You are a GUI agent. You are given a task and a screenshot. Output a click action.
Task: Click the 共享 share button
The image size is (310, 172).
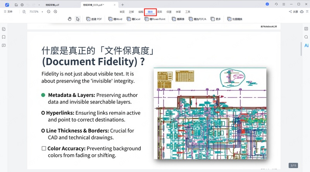click(293, 12)
